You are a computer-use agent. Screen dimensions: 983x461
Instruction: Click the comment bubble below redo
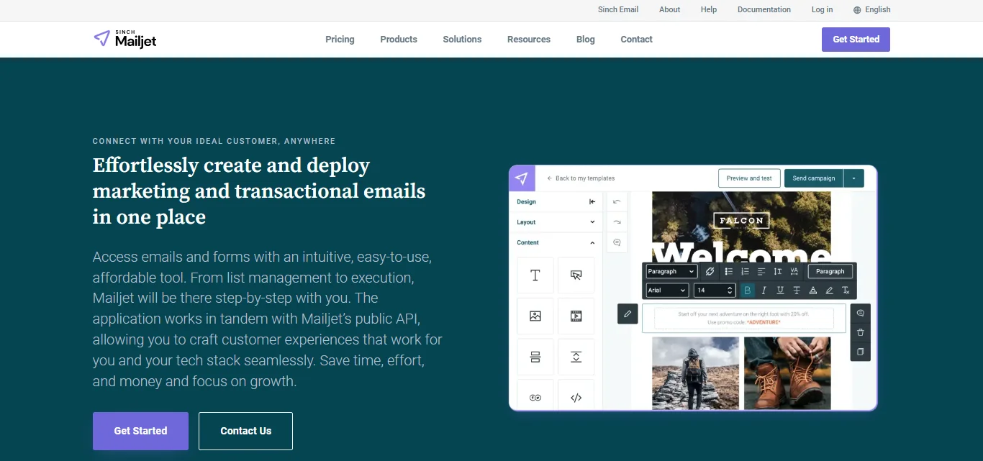pos(617,242)
